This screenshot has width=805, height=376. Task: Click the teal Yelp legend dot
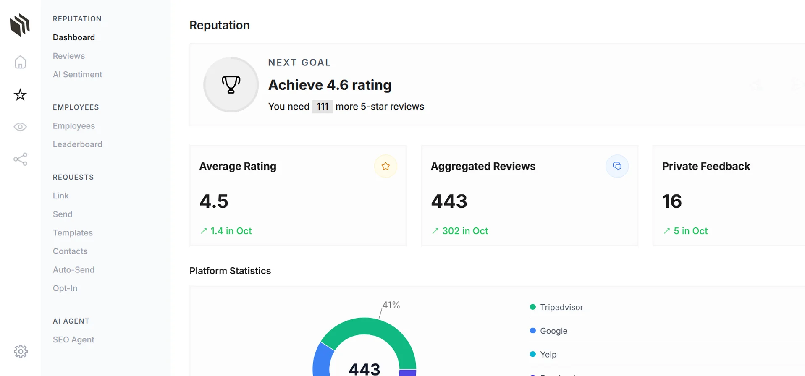tap(533, 354)
